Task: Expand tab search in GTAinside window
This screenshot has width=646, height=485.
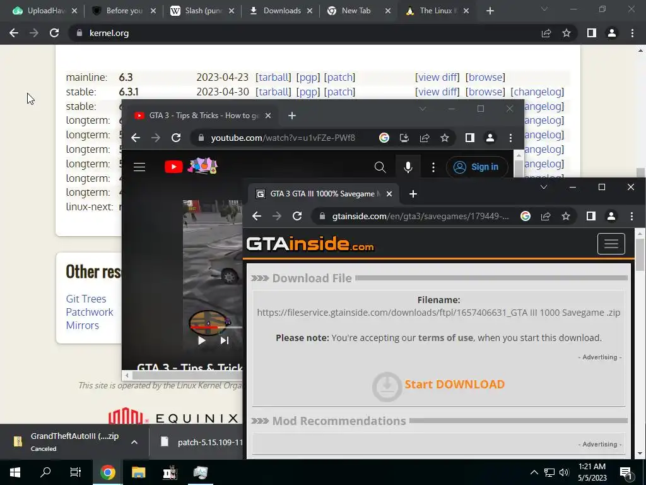Action: pos(544,187)
